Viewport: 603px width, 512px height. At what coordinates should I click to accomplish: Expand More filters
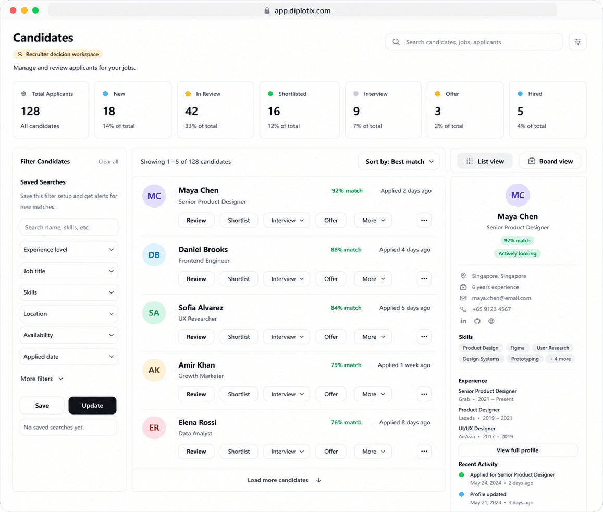coord(42,379)
